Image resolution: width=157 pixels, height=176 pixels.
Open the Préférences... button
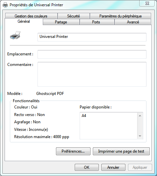pos(73,151)
